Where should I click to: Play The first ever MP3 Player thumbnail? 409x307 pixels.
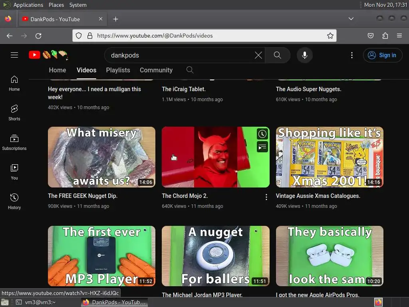pyautogui.click(x=102, y=256)
